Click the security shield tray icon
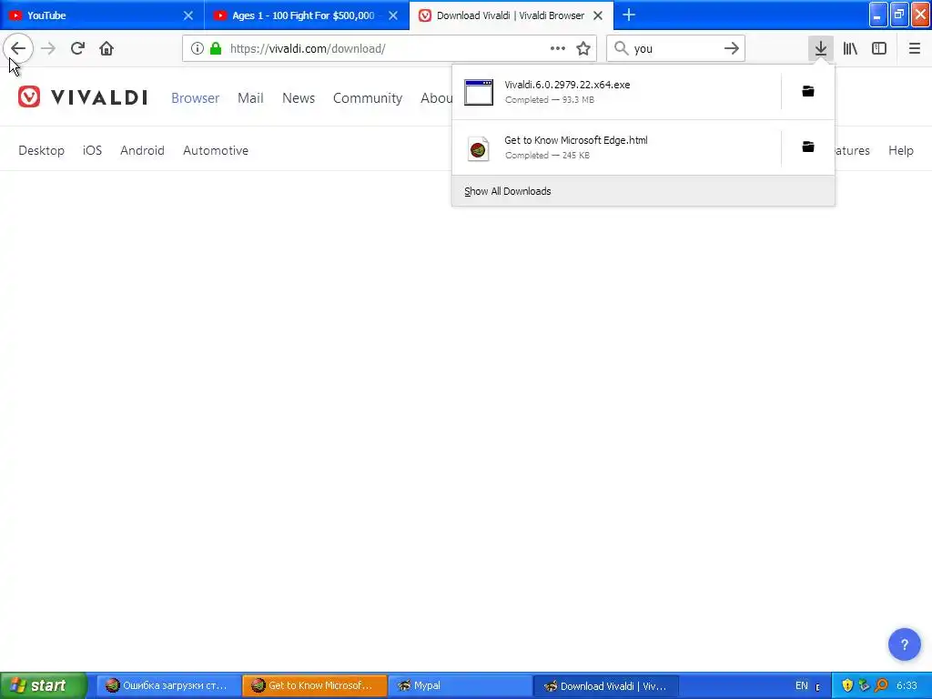The image size is (932, 699). [847, 685]
